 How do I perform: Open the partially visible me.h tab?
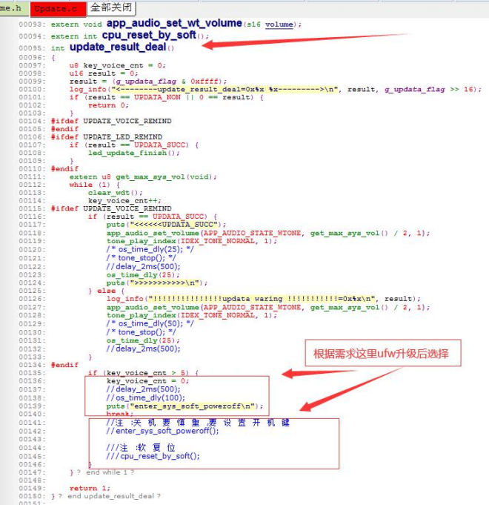click(13, 8)
